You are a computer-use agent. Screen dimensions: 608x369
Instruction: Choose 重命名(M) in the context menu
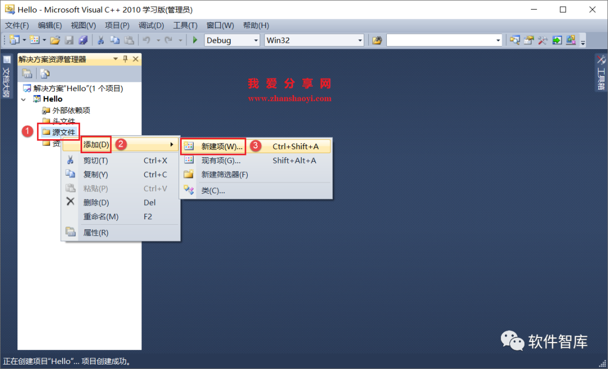click(120, 216)
